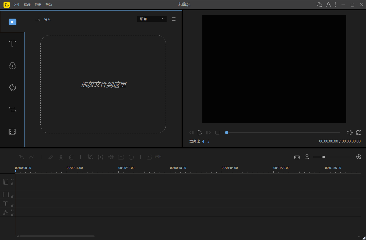366x240 pixels.
Task: Step forward to next frame
Action: (209, 133)
